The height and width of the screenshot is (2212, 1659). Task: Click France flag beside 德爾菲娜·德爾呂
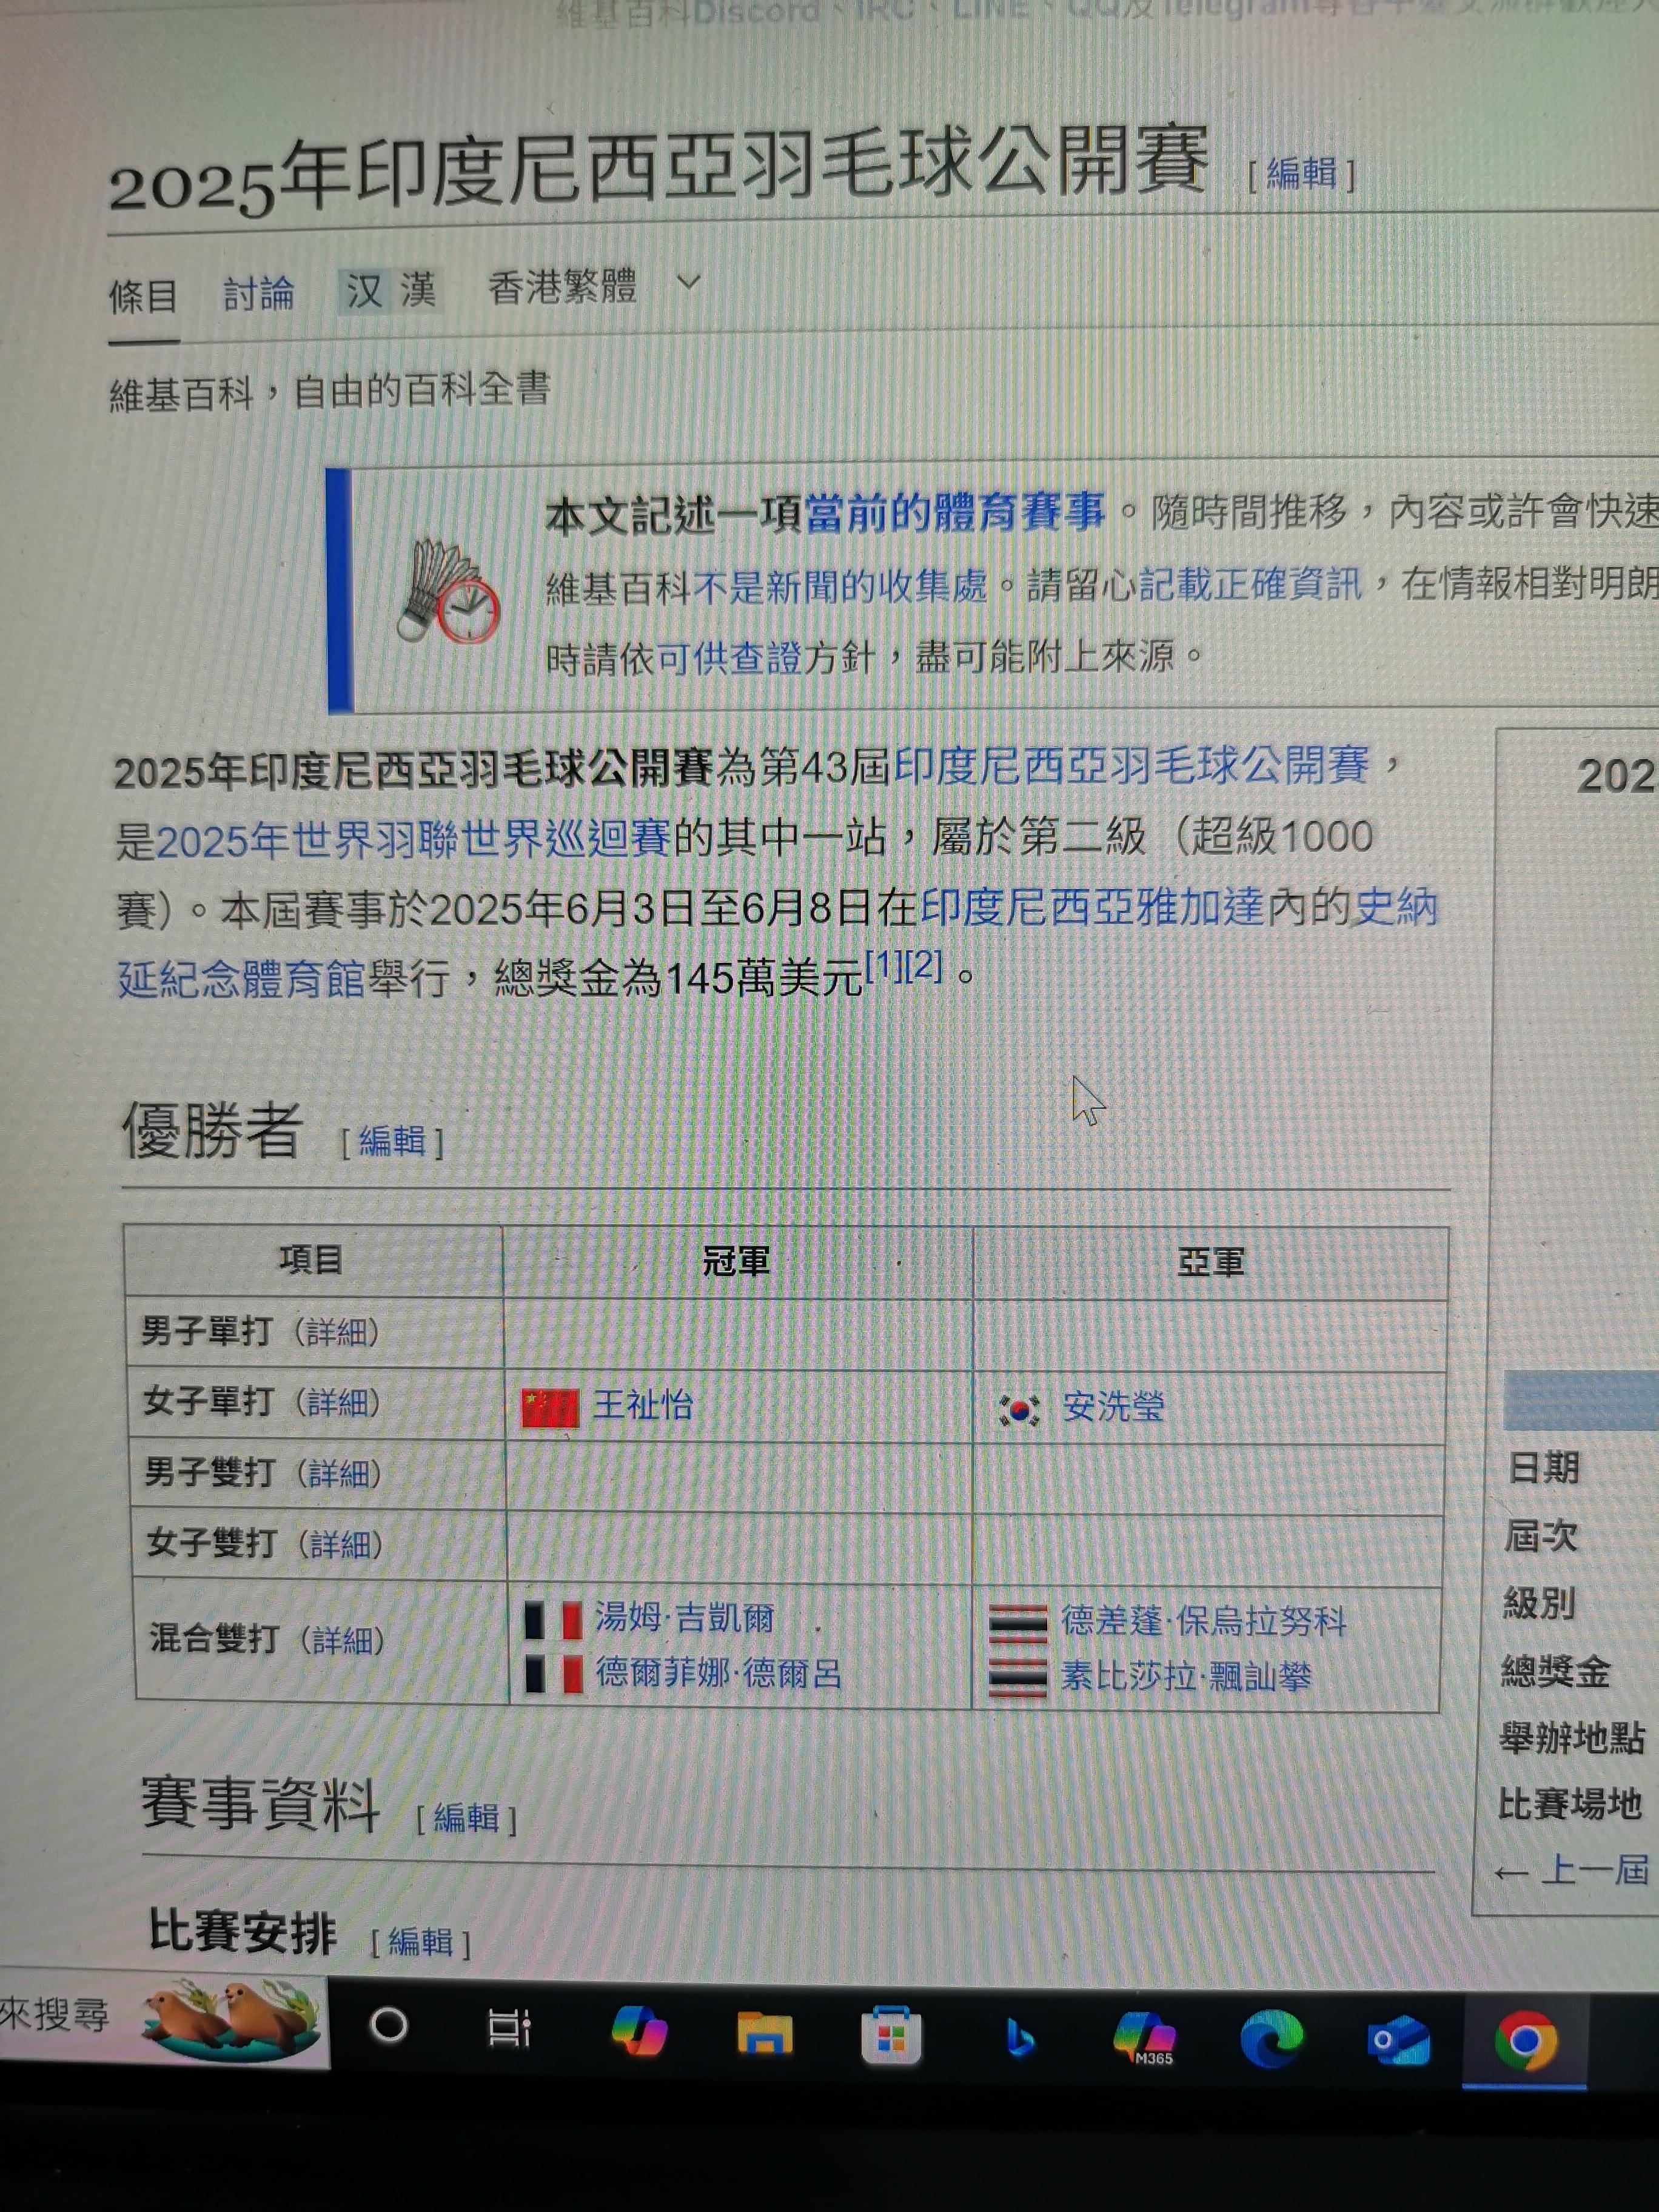pyautogui.click(x=554, y=1674)
